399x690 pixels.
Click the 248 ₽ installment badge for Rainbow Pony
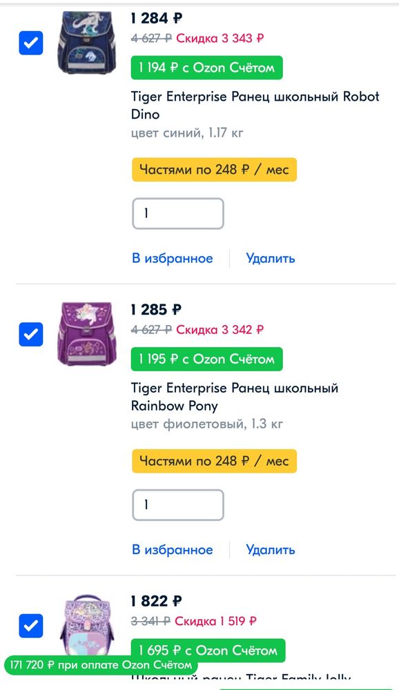pos(214,461)
